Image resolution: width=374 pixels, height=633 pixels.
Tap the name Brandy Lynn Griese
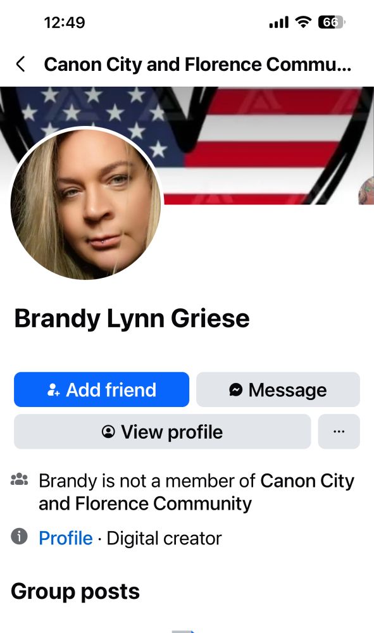tap(132, 318)
